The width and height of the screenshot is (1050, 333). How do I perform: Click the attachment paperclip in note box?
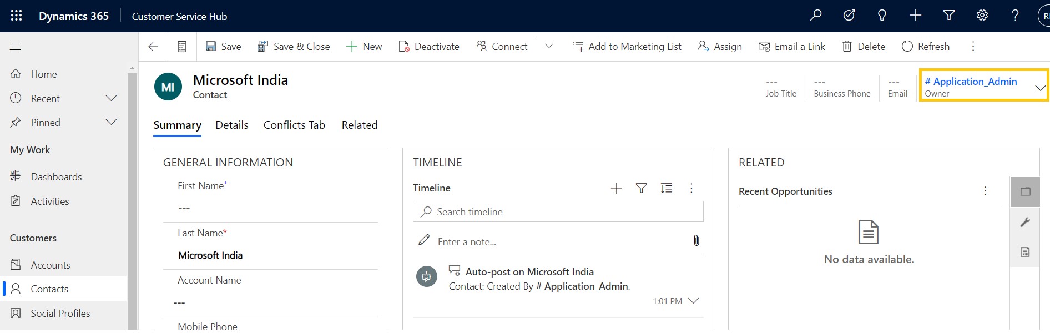click(x=696, y=240)
